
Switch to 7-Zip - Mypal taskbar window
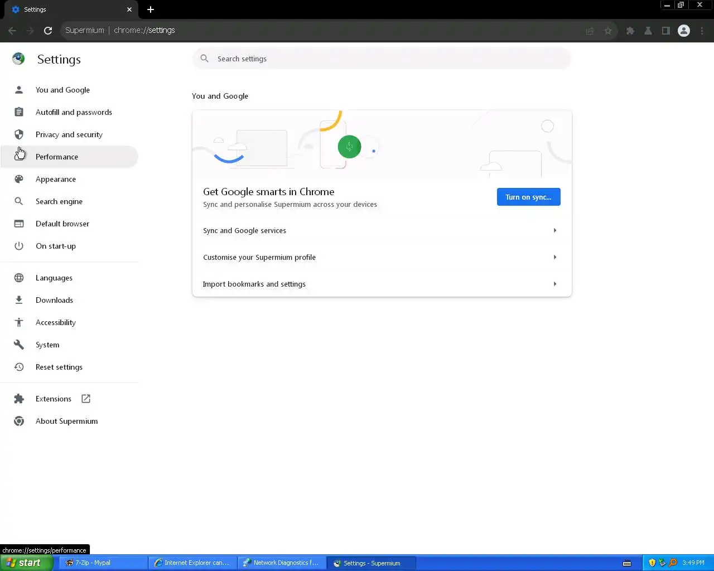pos(104,563)
